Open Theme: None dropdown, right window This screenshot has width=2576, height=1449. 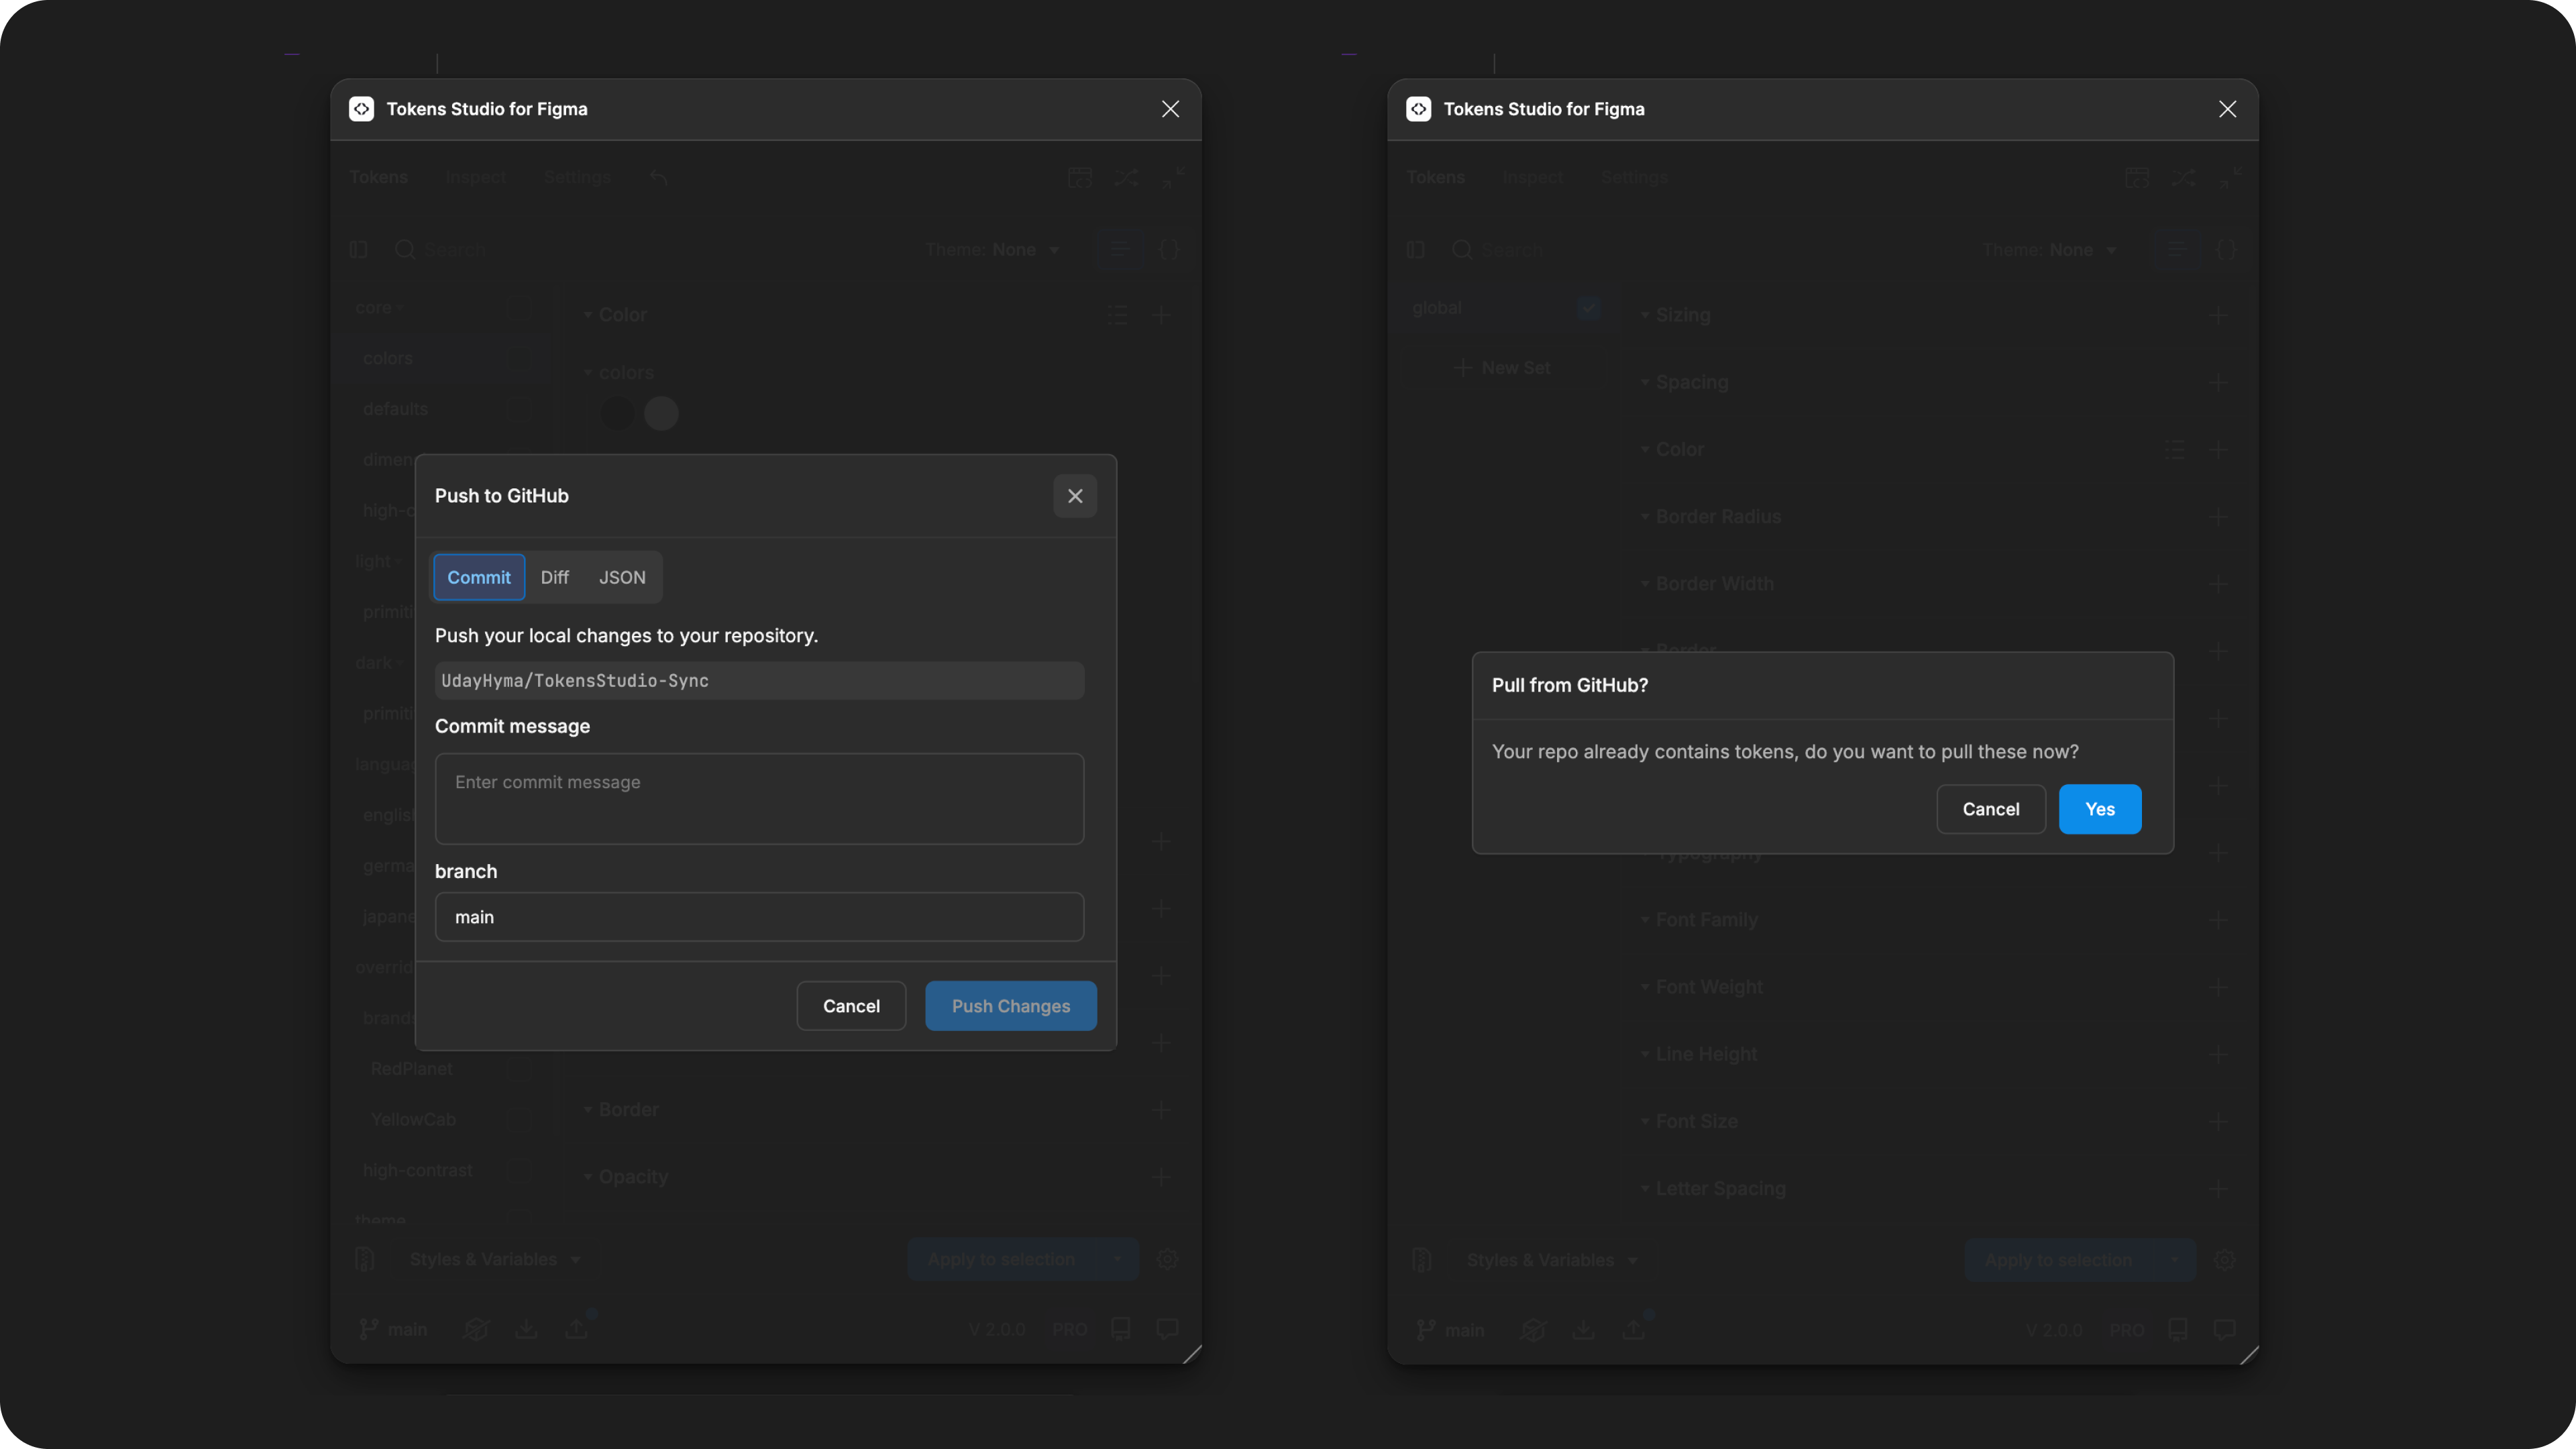coord(2049,249)
